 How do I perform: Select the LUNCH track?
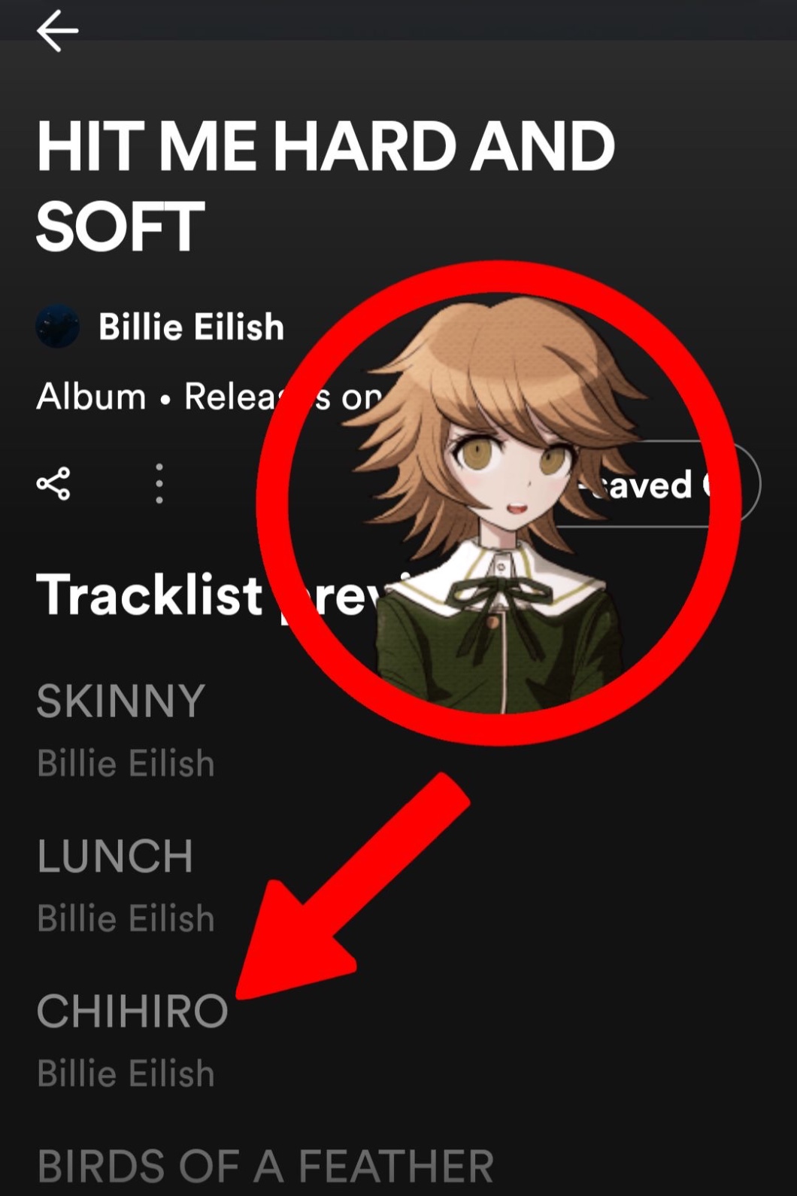(x=115, y=856)
